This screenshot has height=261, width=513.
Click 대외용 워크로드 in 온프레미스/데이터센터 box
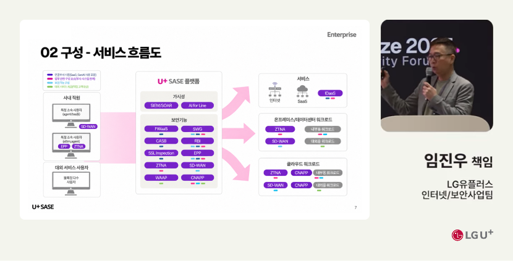point(323,141)
